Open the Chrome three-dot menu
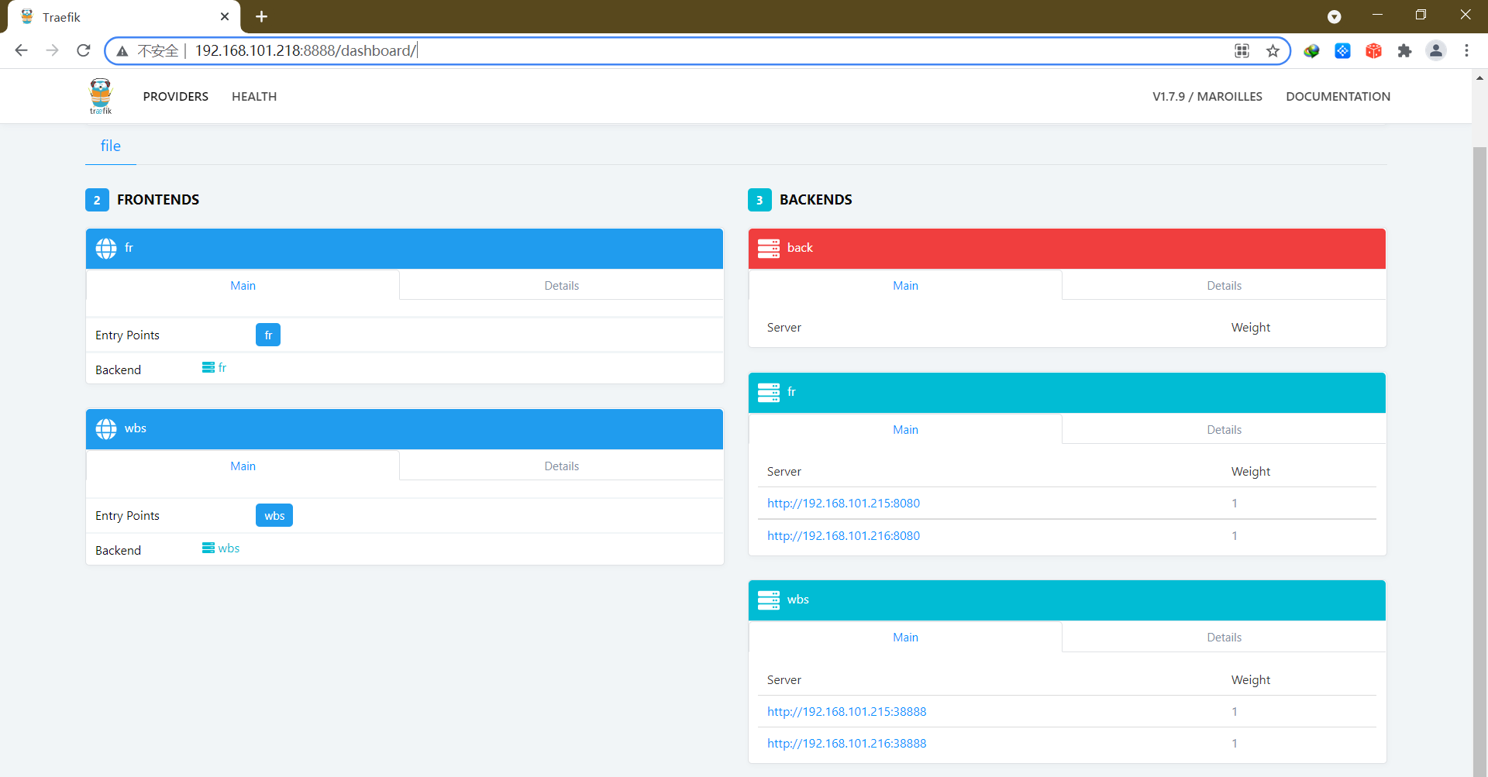Image resolution: width=1488 pixels, height=777 pixels. (1467, 50)
